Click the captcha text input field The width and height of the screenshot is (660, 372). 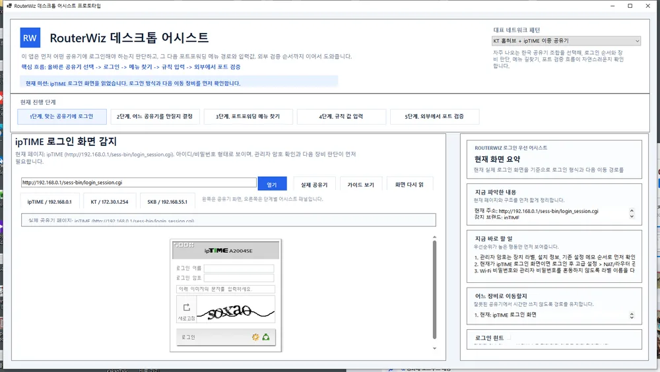pyautogui.click(x=226, y=289)
